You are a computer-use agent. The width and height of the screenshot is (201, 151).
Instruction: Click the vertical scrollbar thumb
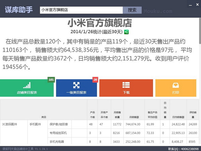(x=200, y=31)
